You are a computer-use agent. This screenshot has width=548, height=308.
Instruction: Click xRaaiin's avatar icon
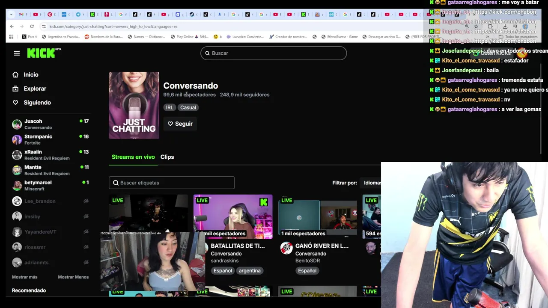pyautogui.click(x=17, y=155)
